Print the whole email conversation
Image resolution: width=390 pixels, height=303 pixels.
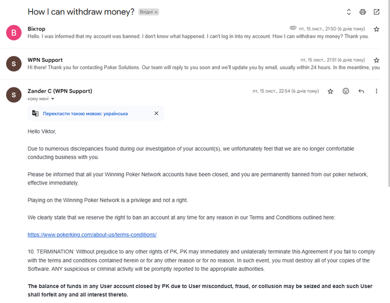[x=363, y=12]
